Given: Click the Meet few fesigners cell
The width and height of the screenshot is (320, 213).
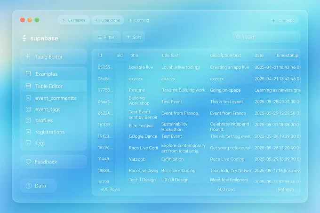Looking at the screenshot, I should coord(229,180).
